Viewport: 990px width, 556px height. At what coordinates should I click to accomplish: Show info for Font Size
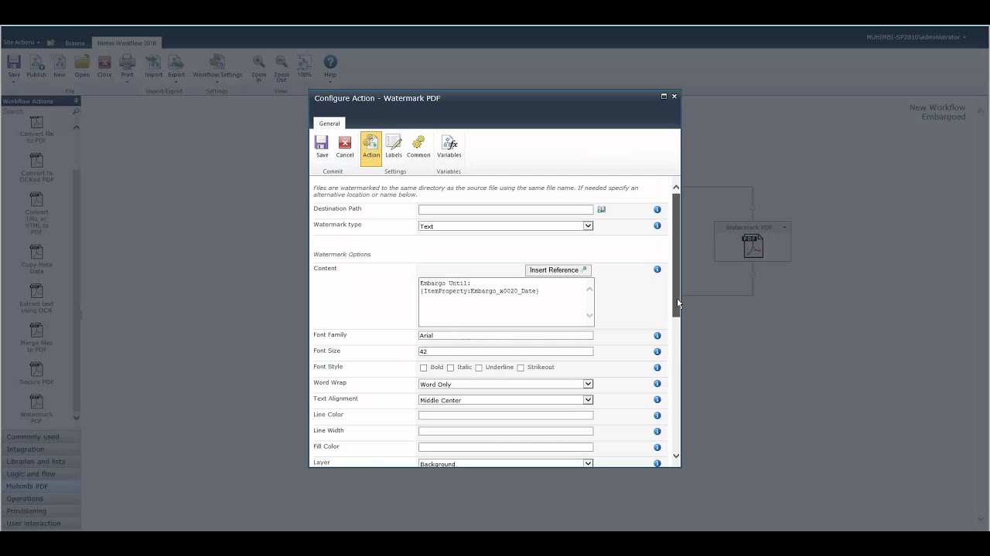click(x=657, y=351)
